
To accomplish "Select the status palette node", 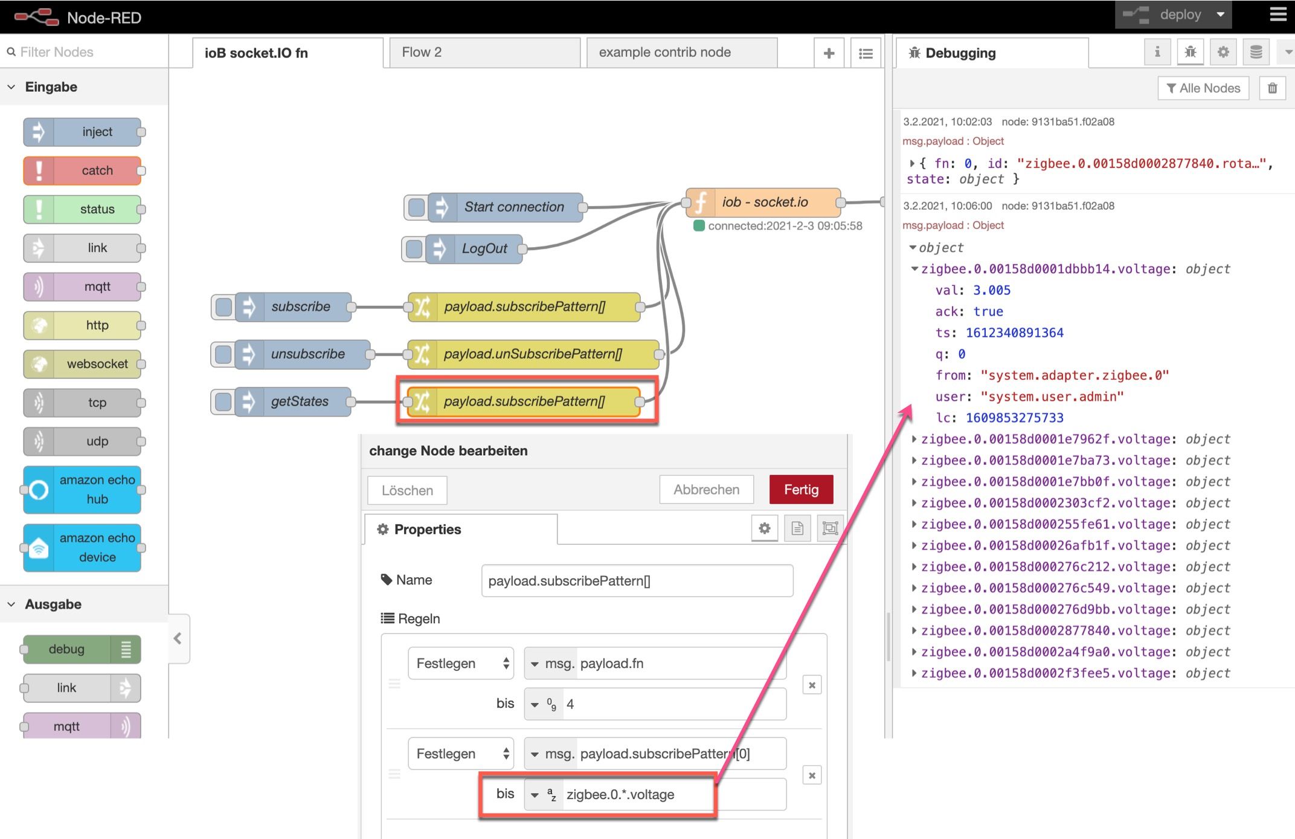I will (83, 209).
